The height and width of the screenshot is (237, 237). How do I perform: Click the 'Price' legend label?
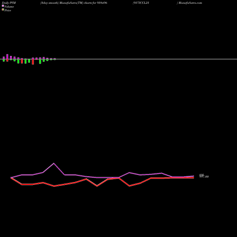8,10
